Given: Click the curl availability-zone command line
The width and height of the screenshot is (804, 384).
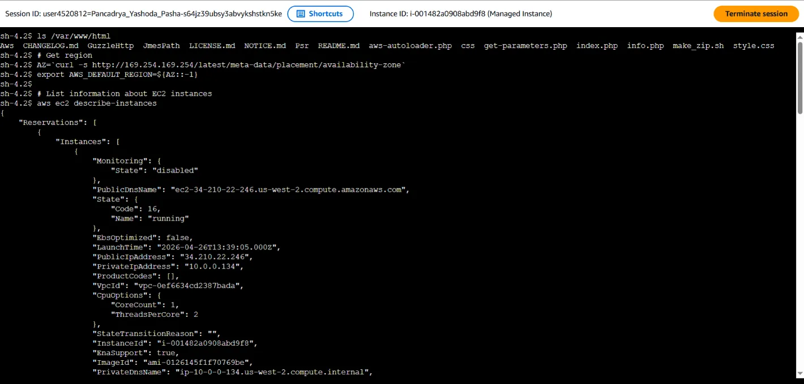Looking at the screenshot, I should 203,65.
